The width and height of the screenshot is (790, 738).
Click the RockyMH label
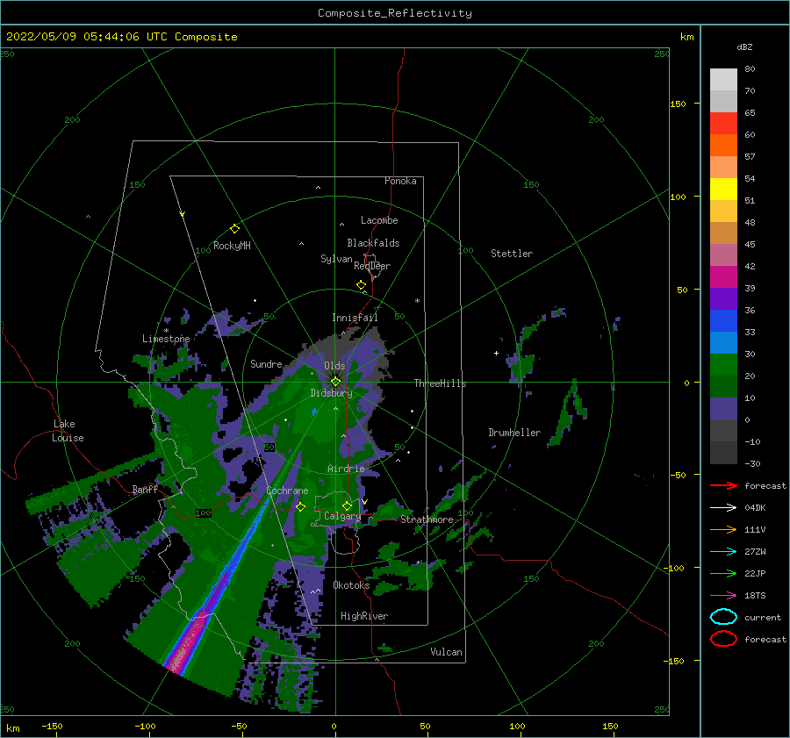click(232, 246)
